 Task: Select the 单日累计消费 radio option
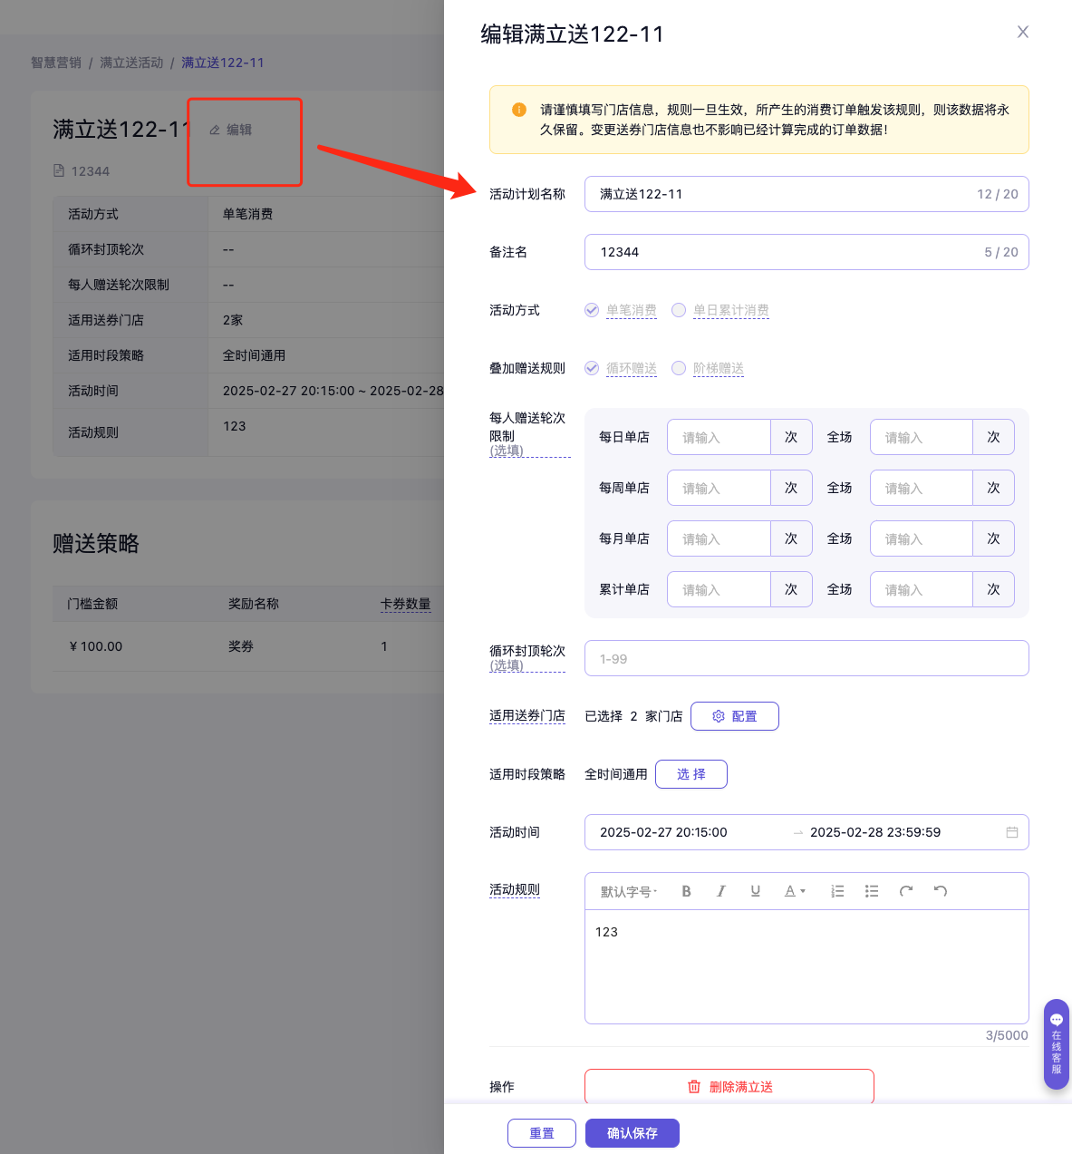[679, 310]
